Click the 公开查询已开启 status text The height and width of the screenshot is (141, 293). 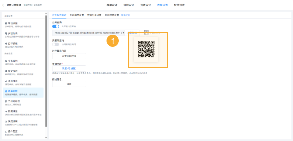pos(69,27)
